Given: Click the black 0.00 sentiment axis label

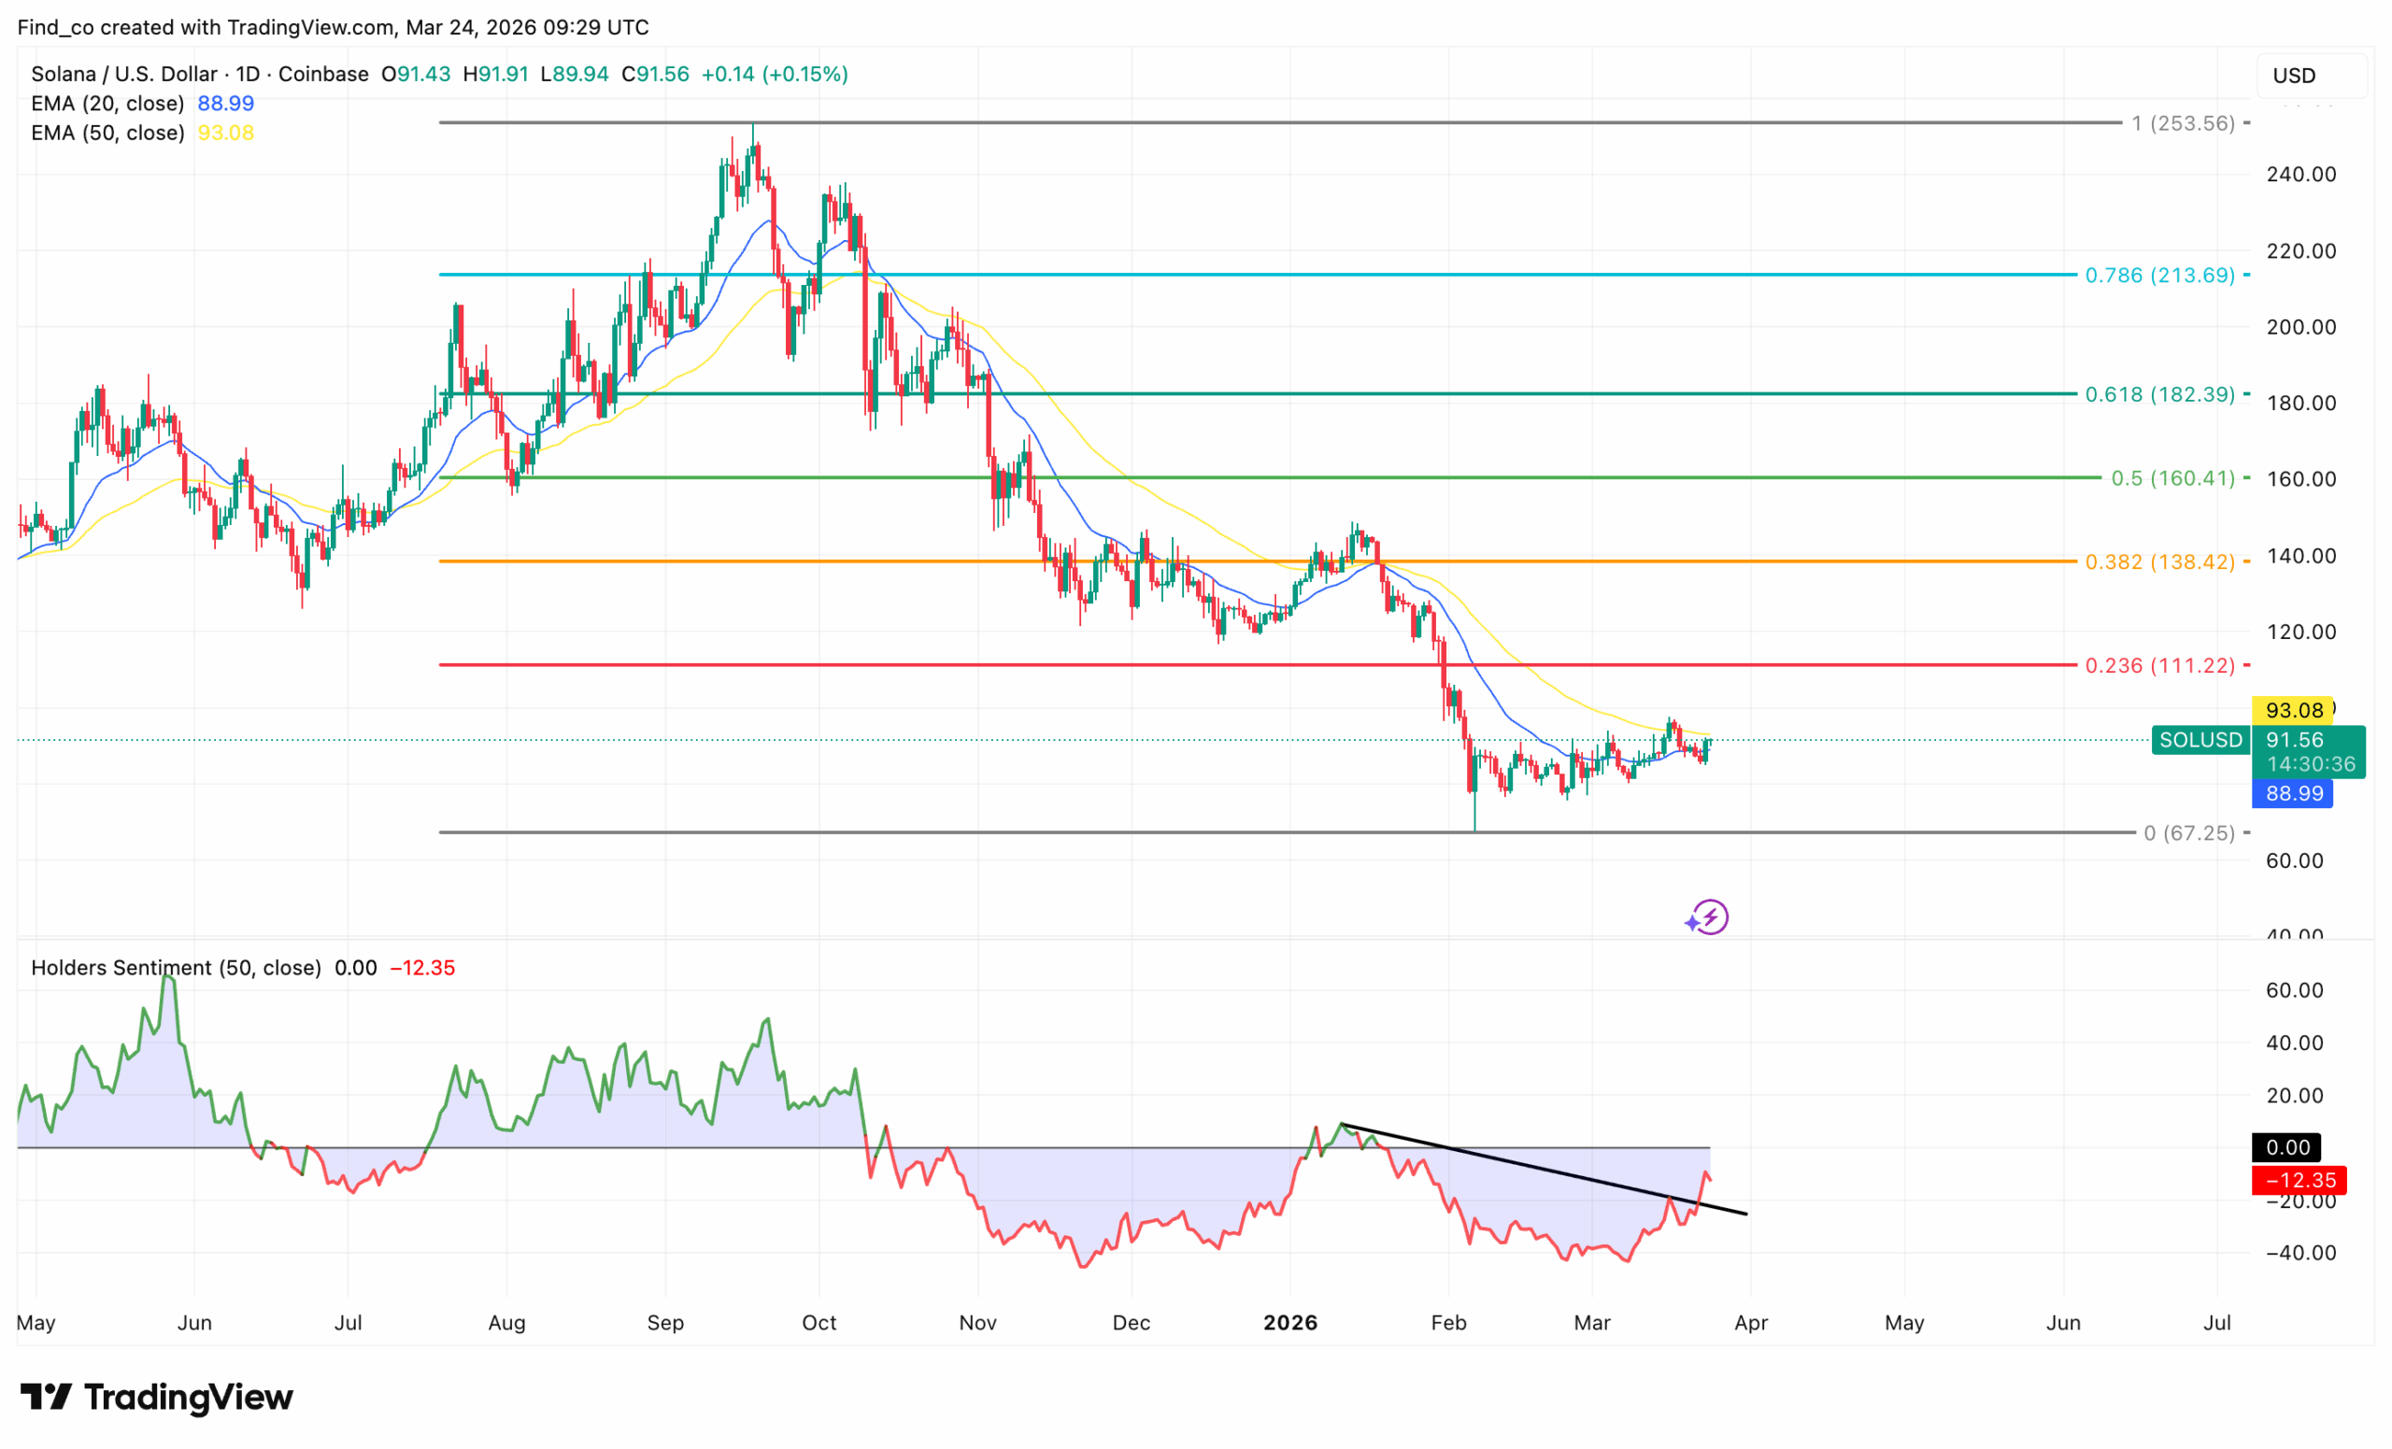Looking at the screenshot, I should coord(2287,1147).
